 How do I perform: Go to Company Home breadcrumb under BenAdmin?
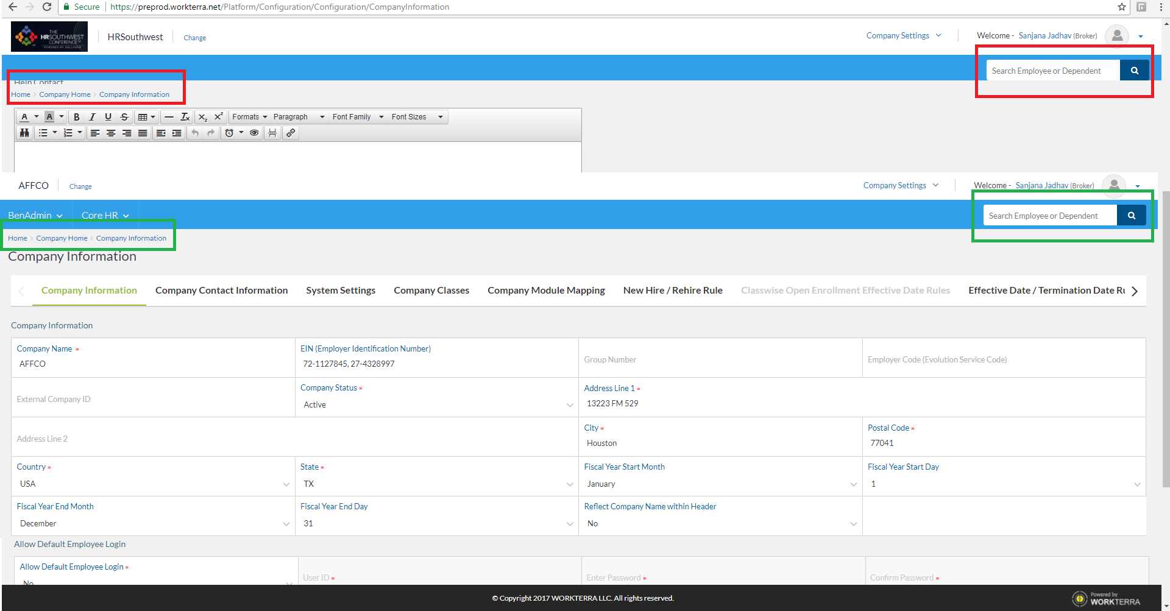click(62, 238)
